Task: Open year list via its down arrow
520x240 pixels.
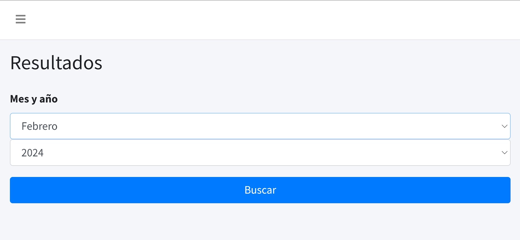Action: point(504,153)
